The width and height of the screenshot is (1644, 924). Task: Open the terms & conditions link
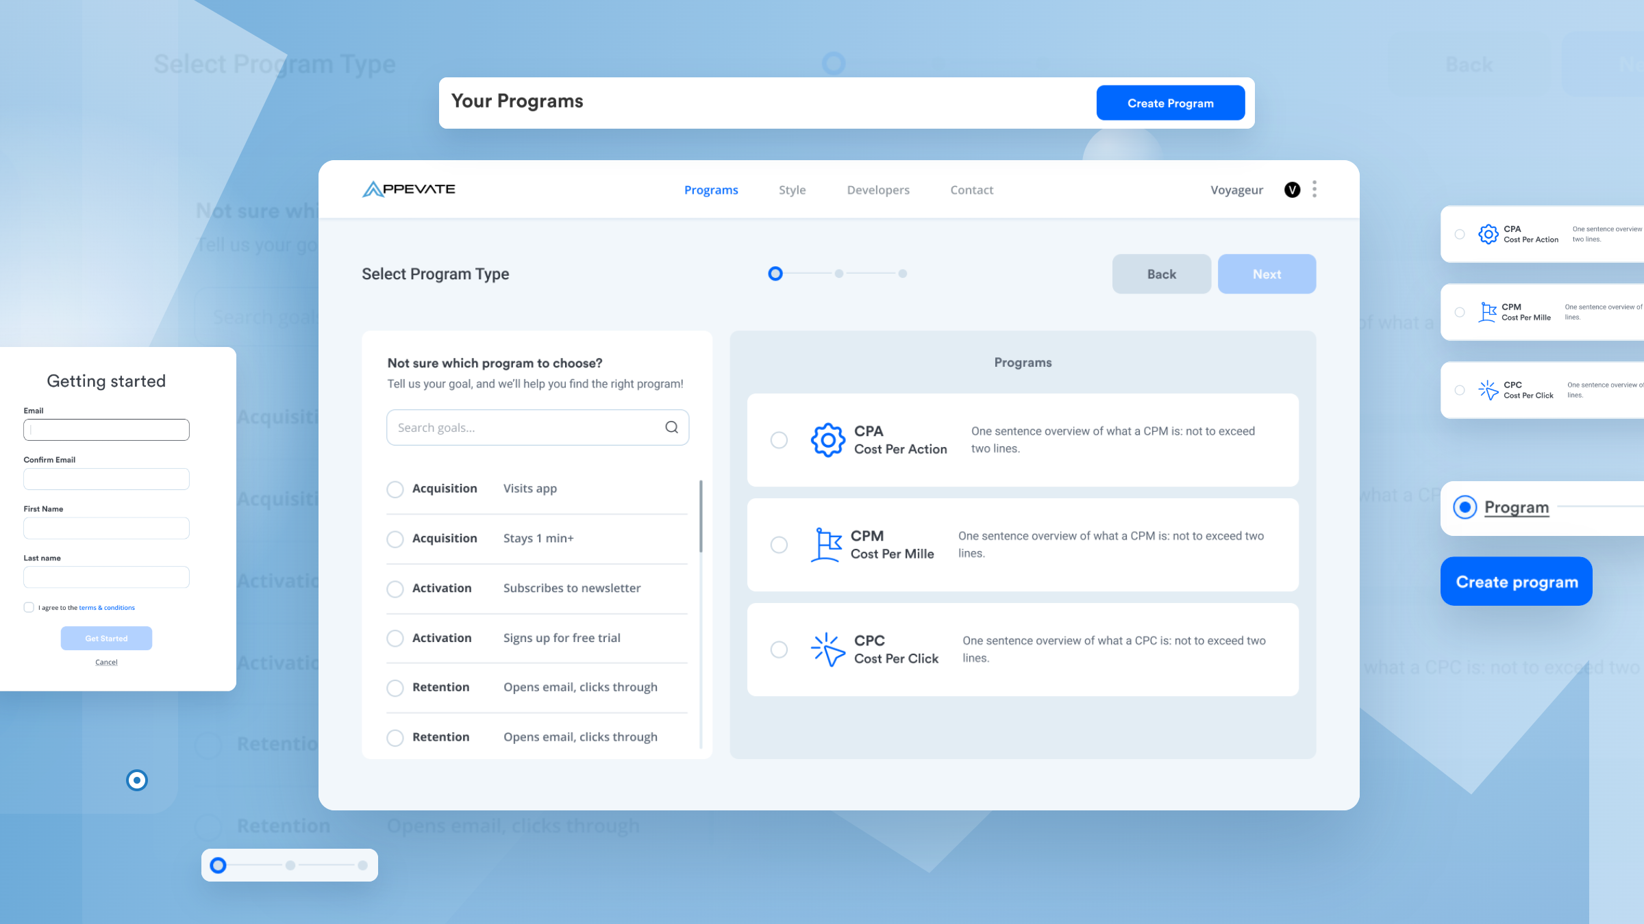coord(107,607)
